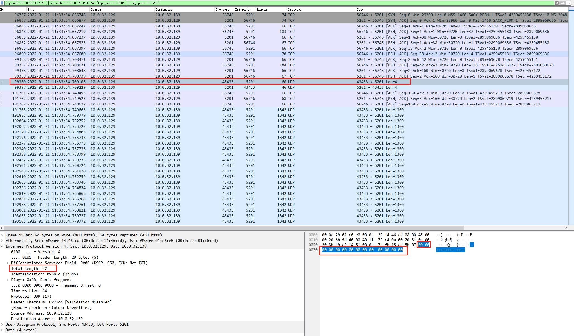Expand the Frame 99380 tree node

(x=2, y=235)
